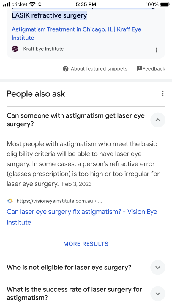
Task: Tap the battery indicator in the status bar
Action: (165, 4)
